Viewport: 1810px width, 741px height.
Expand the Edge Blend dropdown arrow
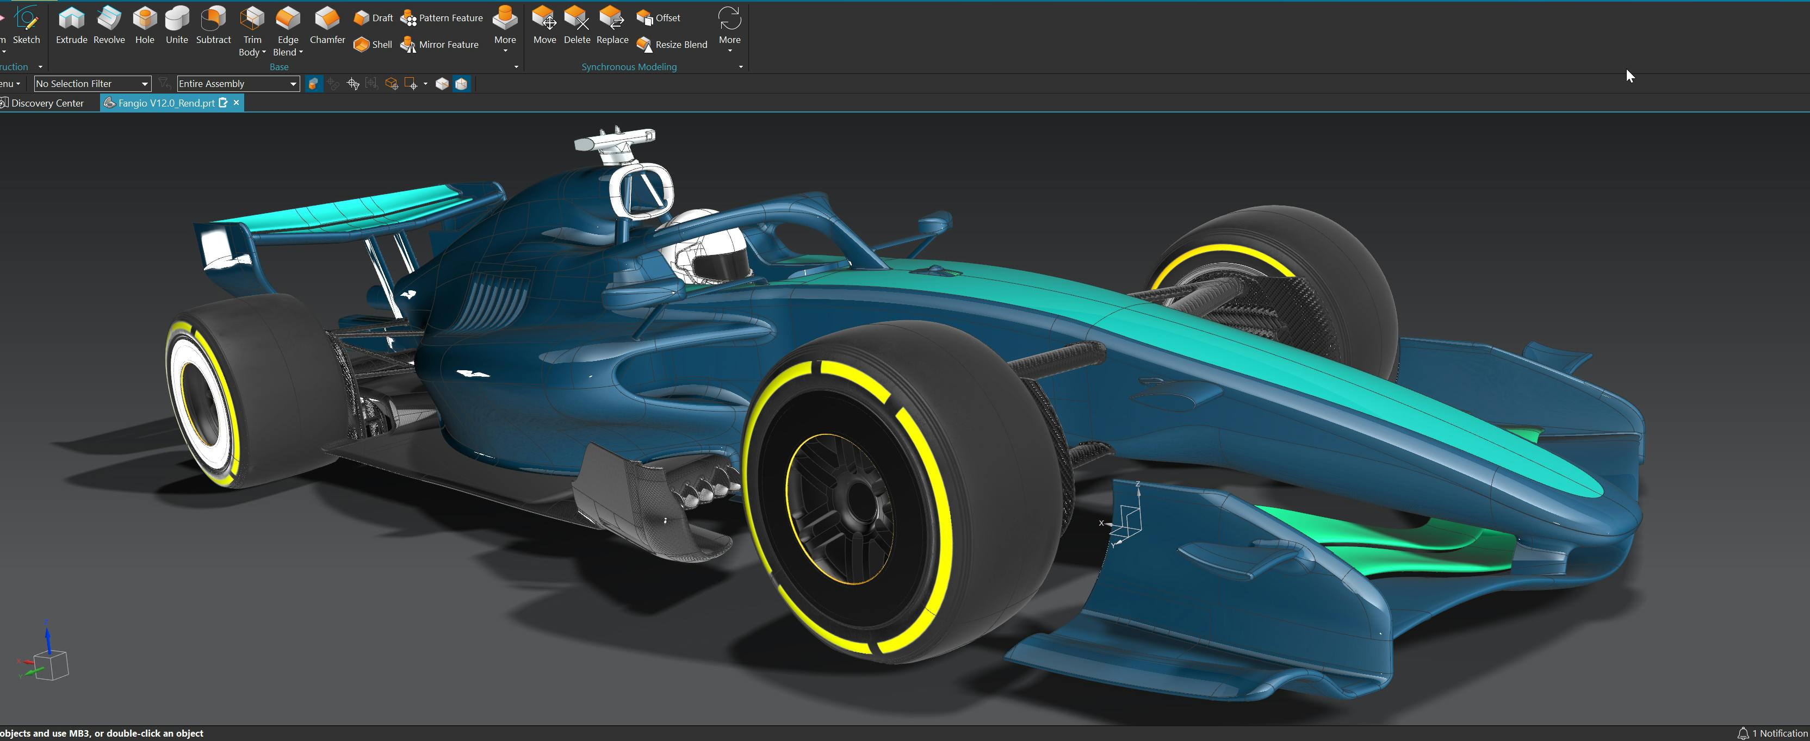click(301, 53)
